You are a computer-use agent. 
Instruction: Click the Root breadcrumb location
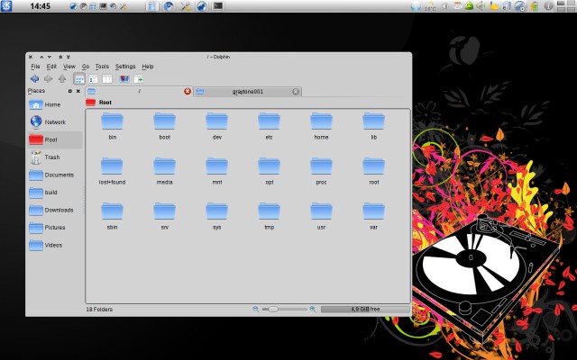pyautogui.click(x=105, y=103)
